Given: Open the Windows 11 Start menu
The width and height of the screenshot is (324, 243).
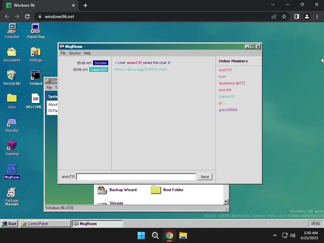Looking at the screenshot, I should 141,235.
